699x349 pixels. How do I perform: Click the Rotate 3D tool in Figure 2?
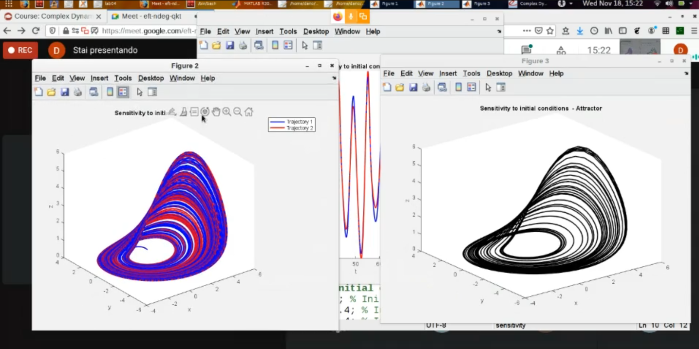pos(205,112)
